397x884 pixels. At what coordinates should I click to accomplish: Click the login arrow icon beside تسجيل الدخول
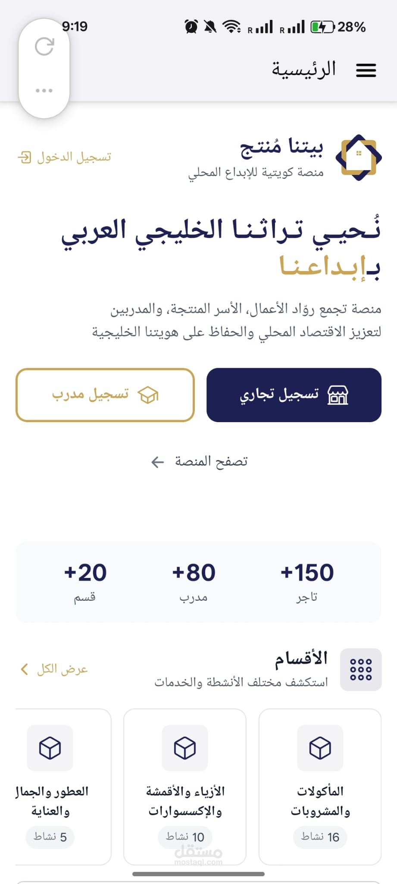point(25,157)
